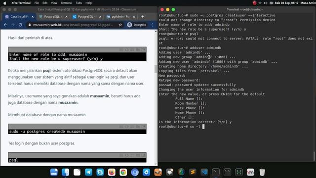The image size is (316, 178).
Task: Launch Telegram from the dock
Action: (88, 172)
